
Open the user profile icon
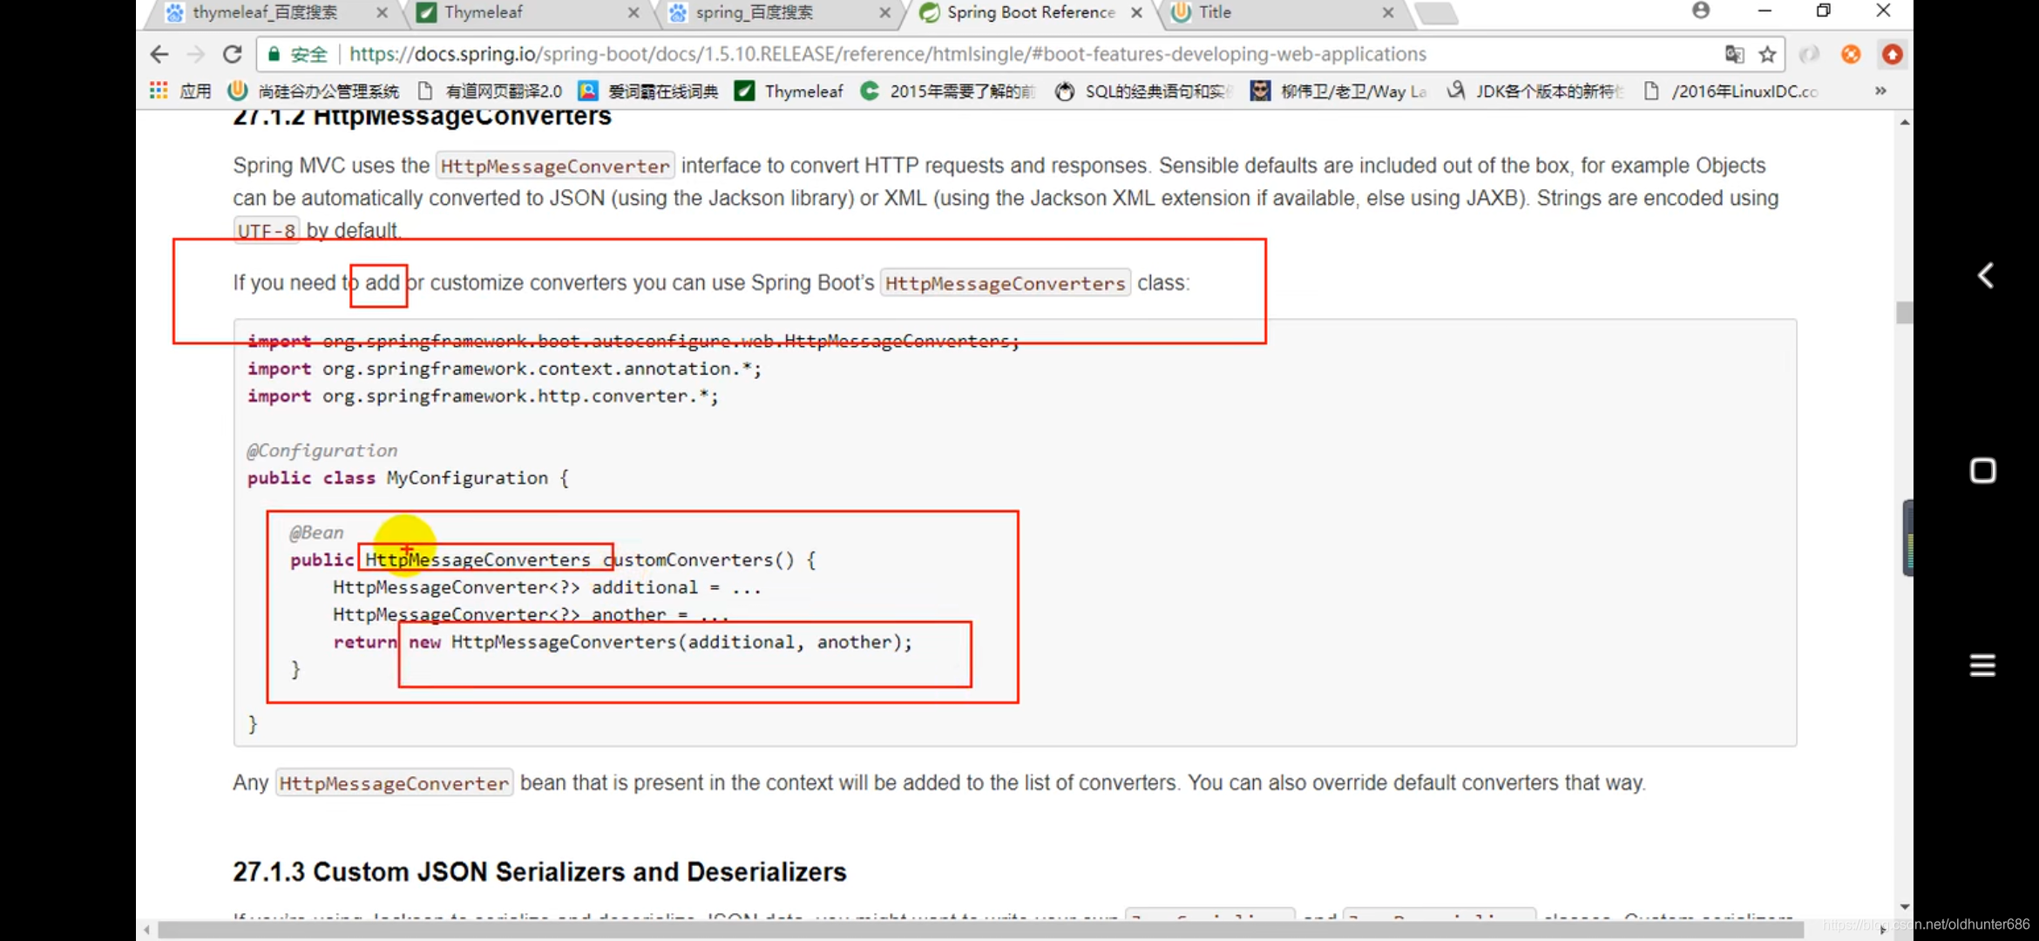[x=1701, y=11]
